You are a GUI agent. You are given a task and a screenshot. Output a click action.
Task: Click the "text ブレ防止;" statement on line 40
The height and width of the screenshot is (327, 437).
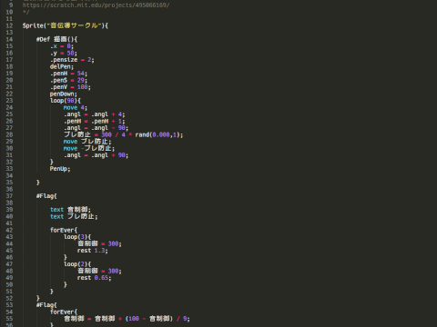(74, 216)
